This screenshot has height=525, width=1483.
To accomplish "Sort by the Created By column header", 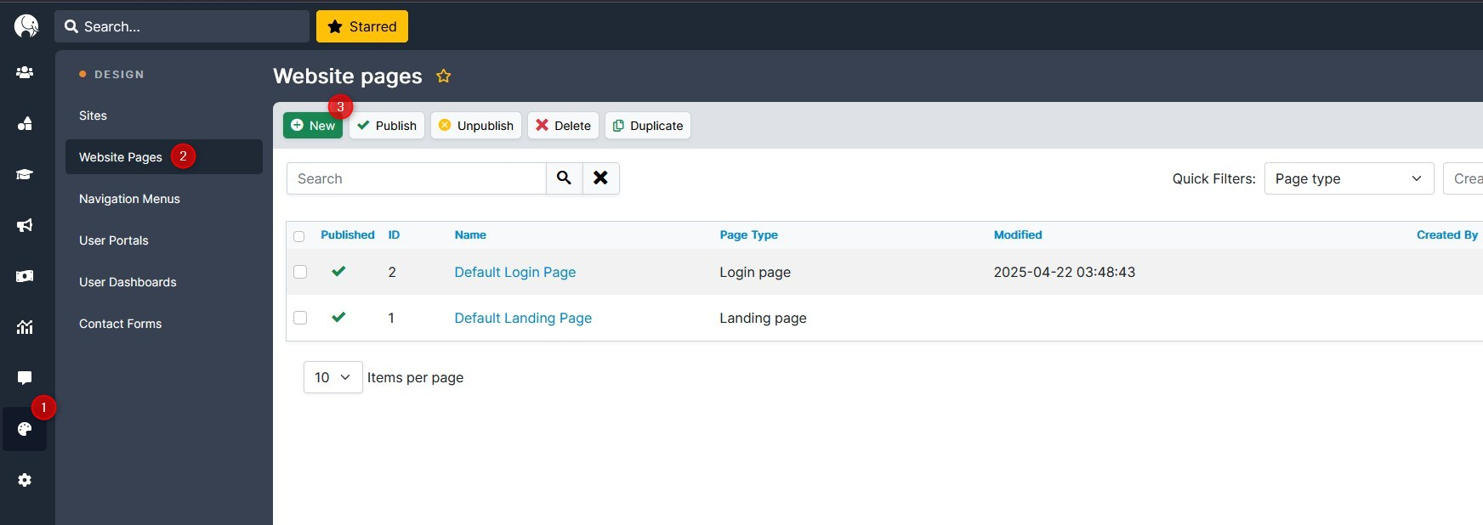I will [x=1447, y=234].
